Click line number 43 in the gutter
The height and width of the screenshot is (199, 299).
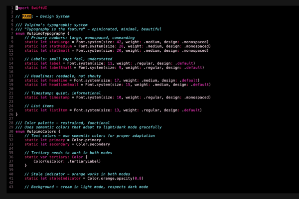pyautogui.click(x=11, y=187)
